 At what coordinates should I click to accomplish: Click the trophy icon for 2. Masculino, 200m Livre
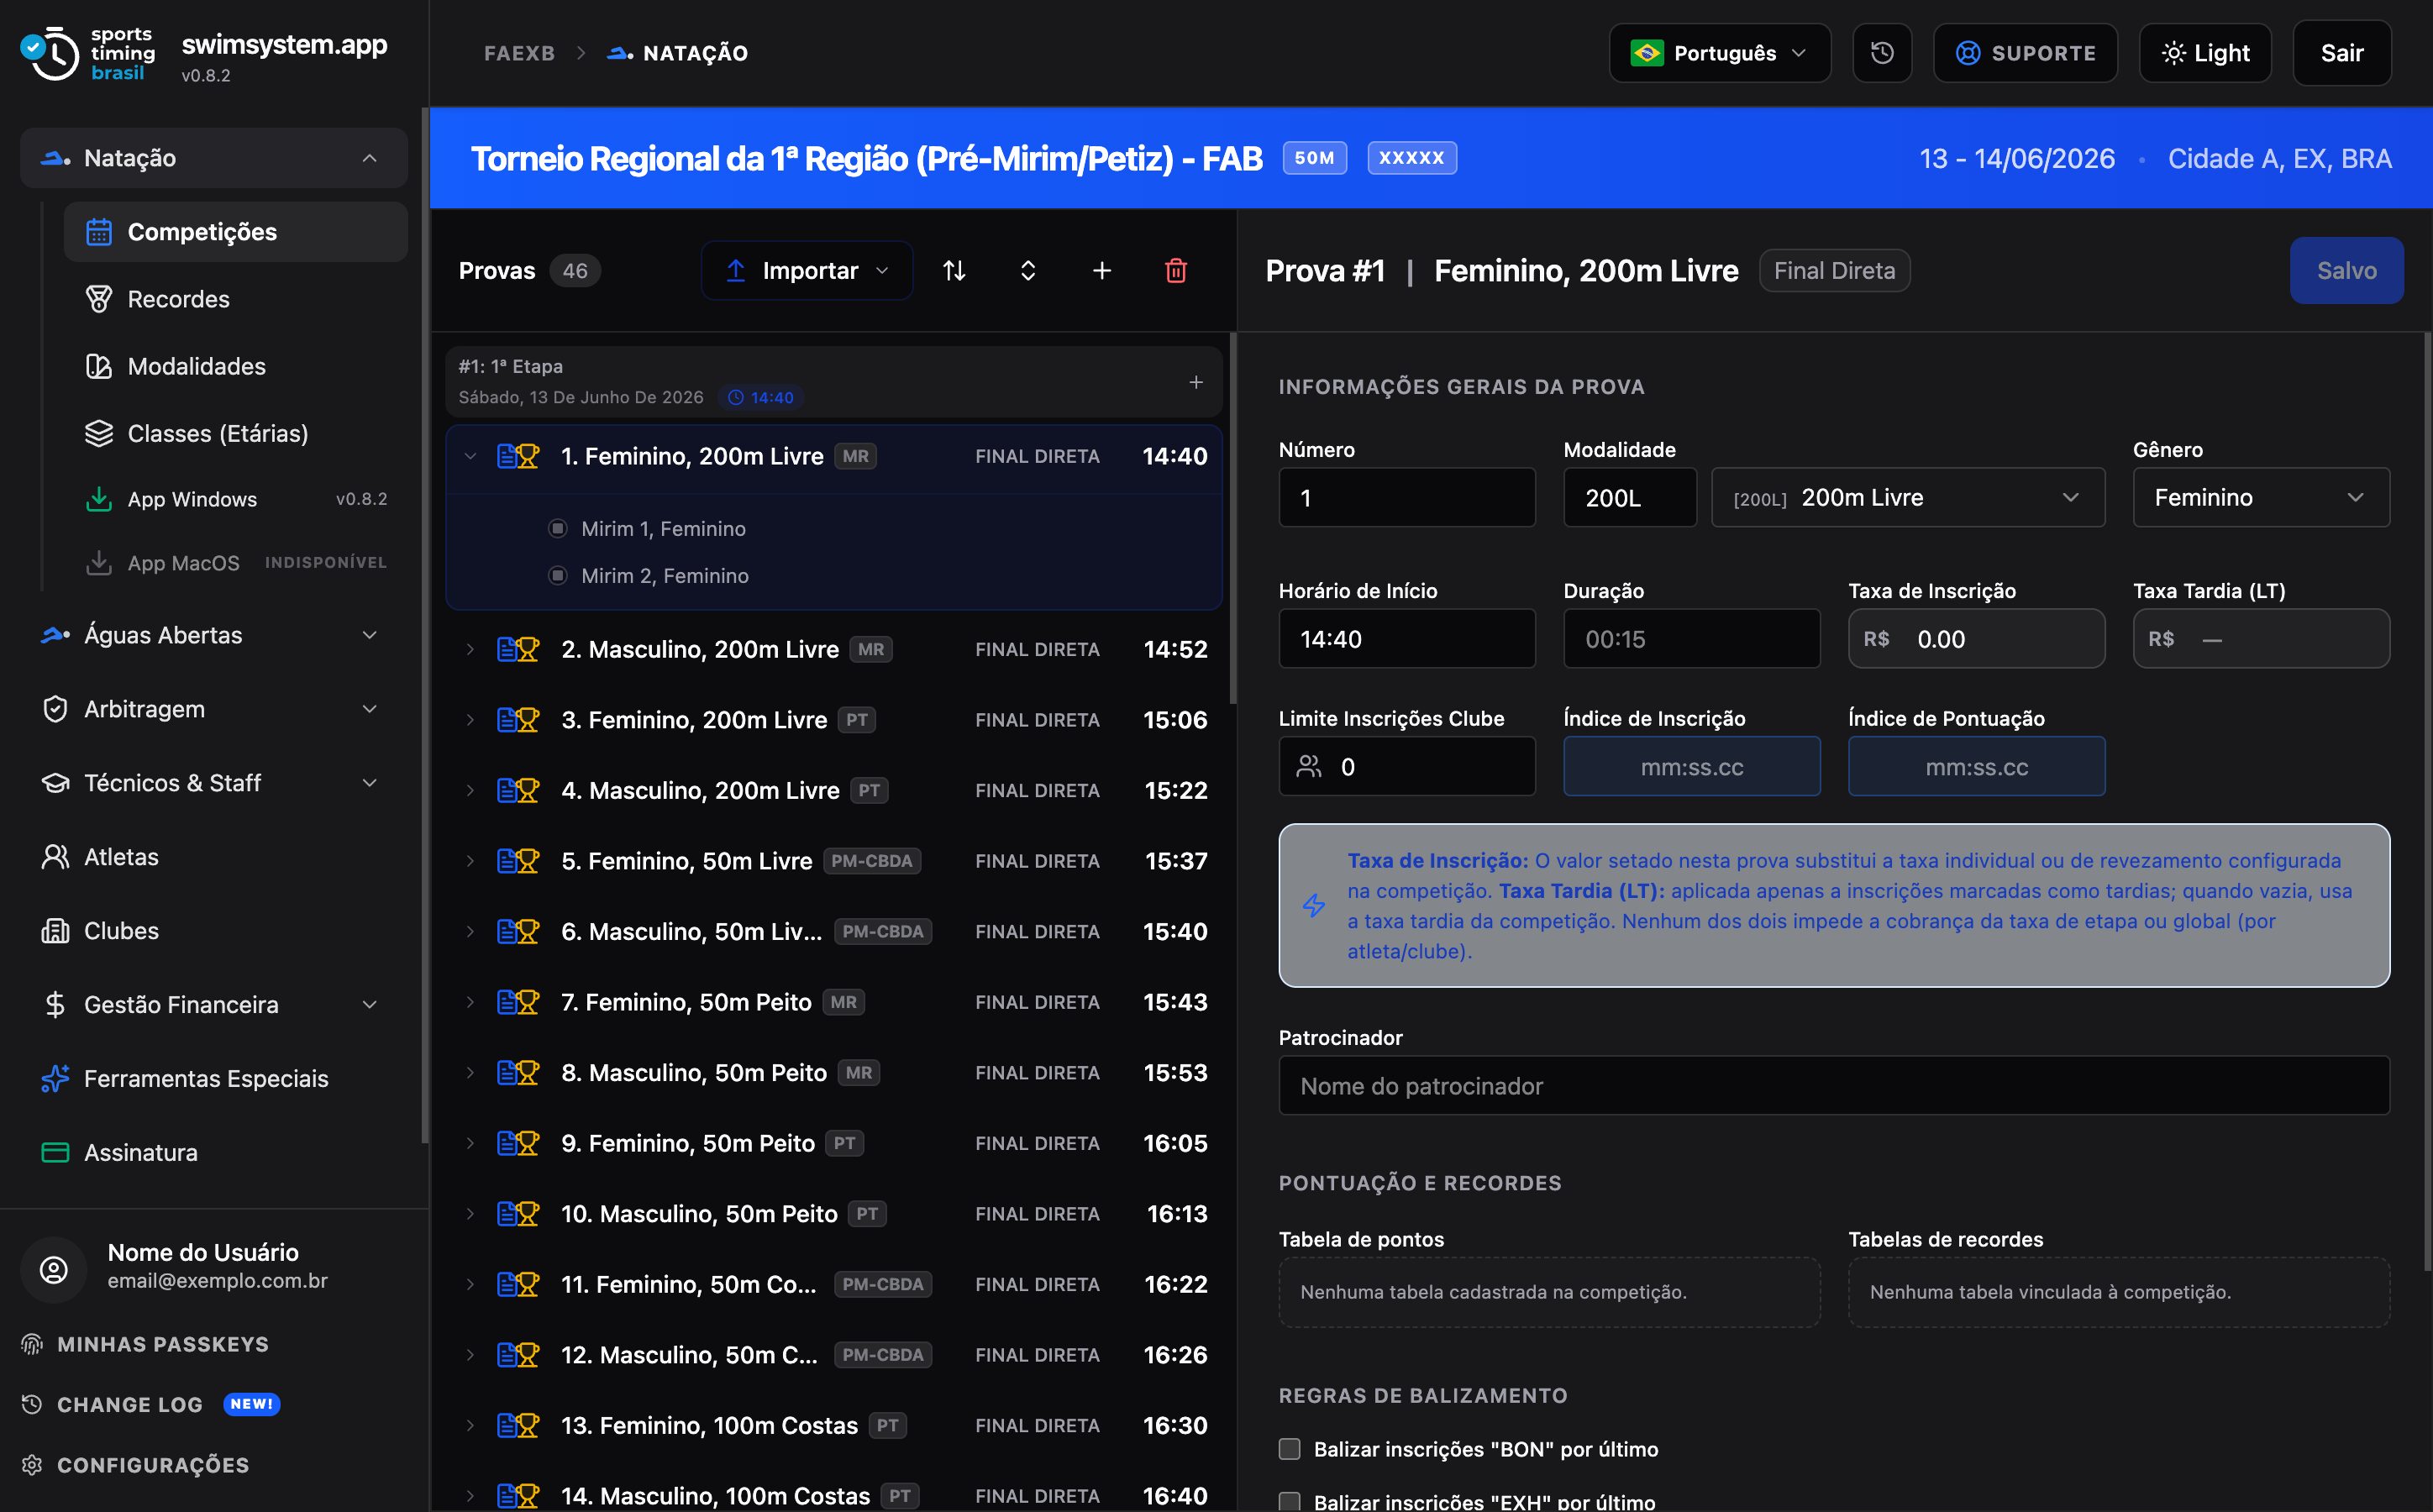click(528, 649)
